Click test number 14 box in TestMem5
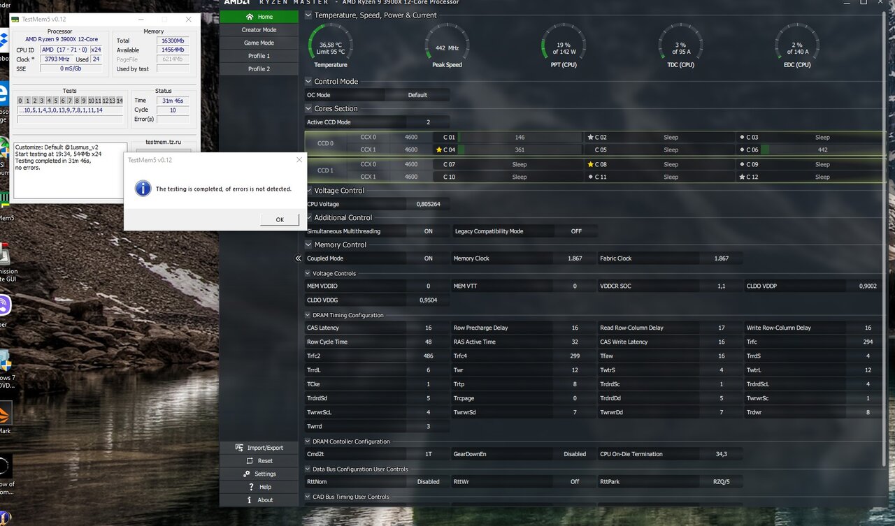This screenshot has height=526, width=895. click(120, 101)
